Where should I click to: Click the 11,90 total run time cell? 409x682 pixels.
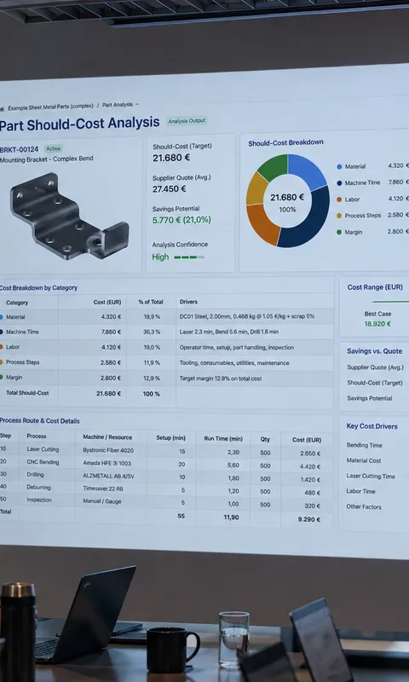[230, 517]
